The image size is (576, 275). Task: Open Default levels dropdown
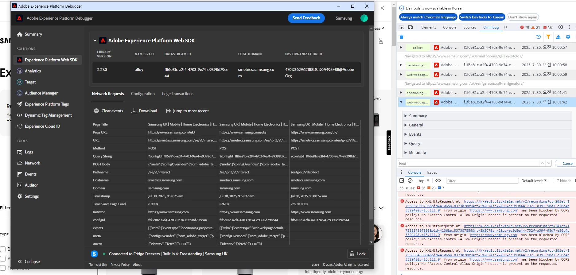pyautogui.click(x=534, y=181)
